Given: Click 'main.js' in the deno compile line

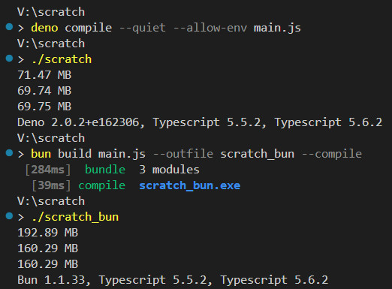Looking at the screenshot, I should pos(277,28).
